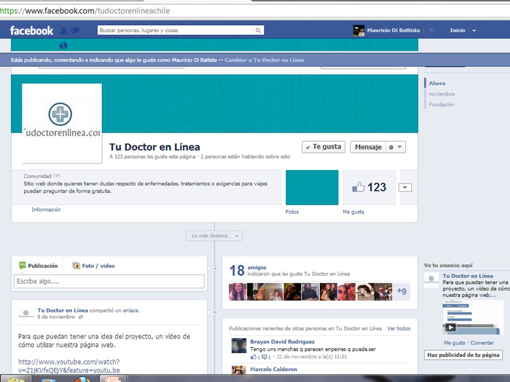The image size is (510, 382).
Task: Click the browser address bar URL
Action: coord(85,11)
